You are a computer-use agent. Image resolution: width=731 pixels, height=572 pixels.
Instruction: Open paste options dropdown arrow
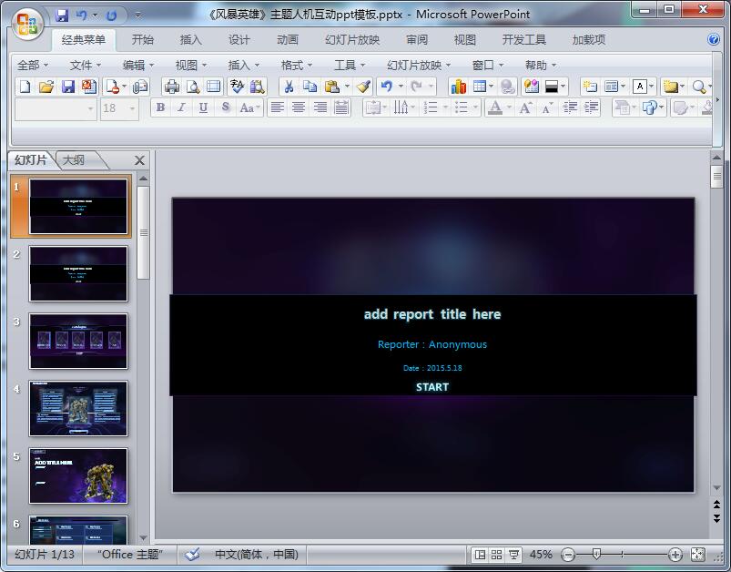[x=347, y=87]
